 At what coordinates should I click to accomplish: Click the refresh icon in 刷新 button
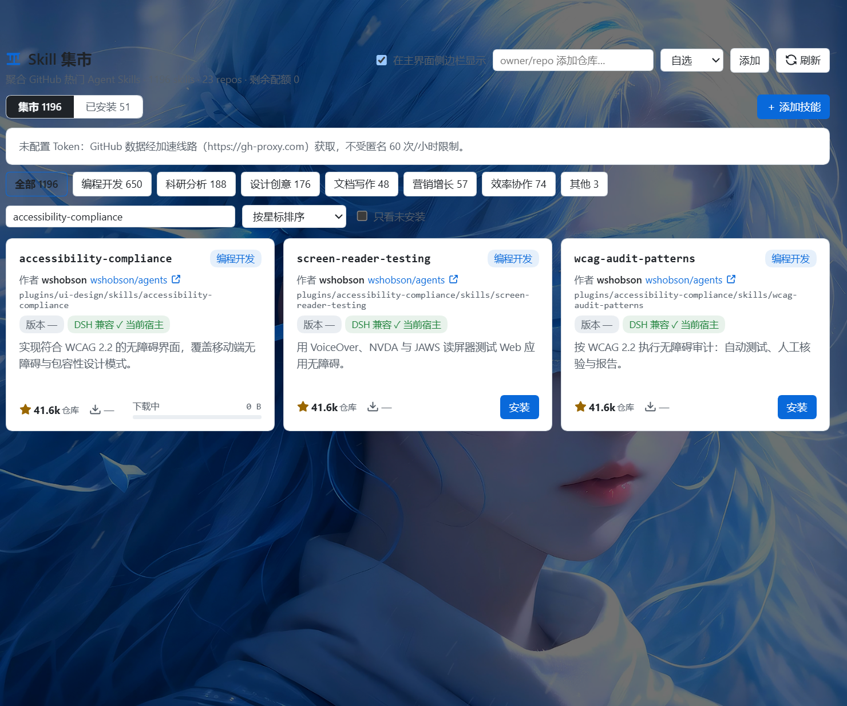coord(791,60)
